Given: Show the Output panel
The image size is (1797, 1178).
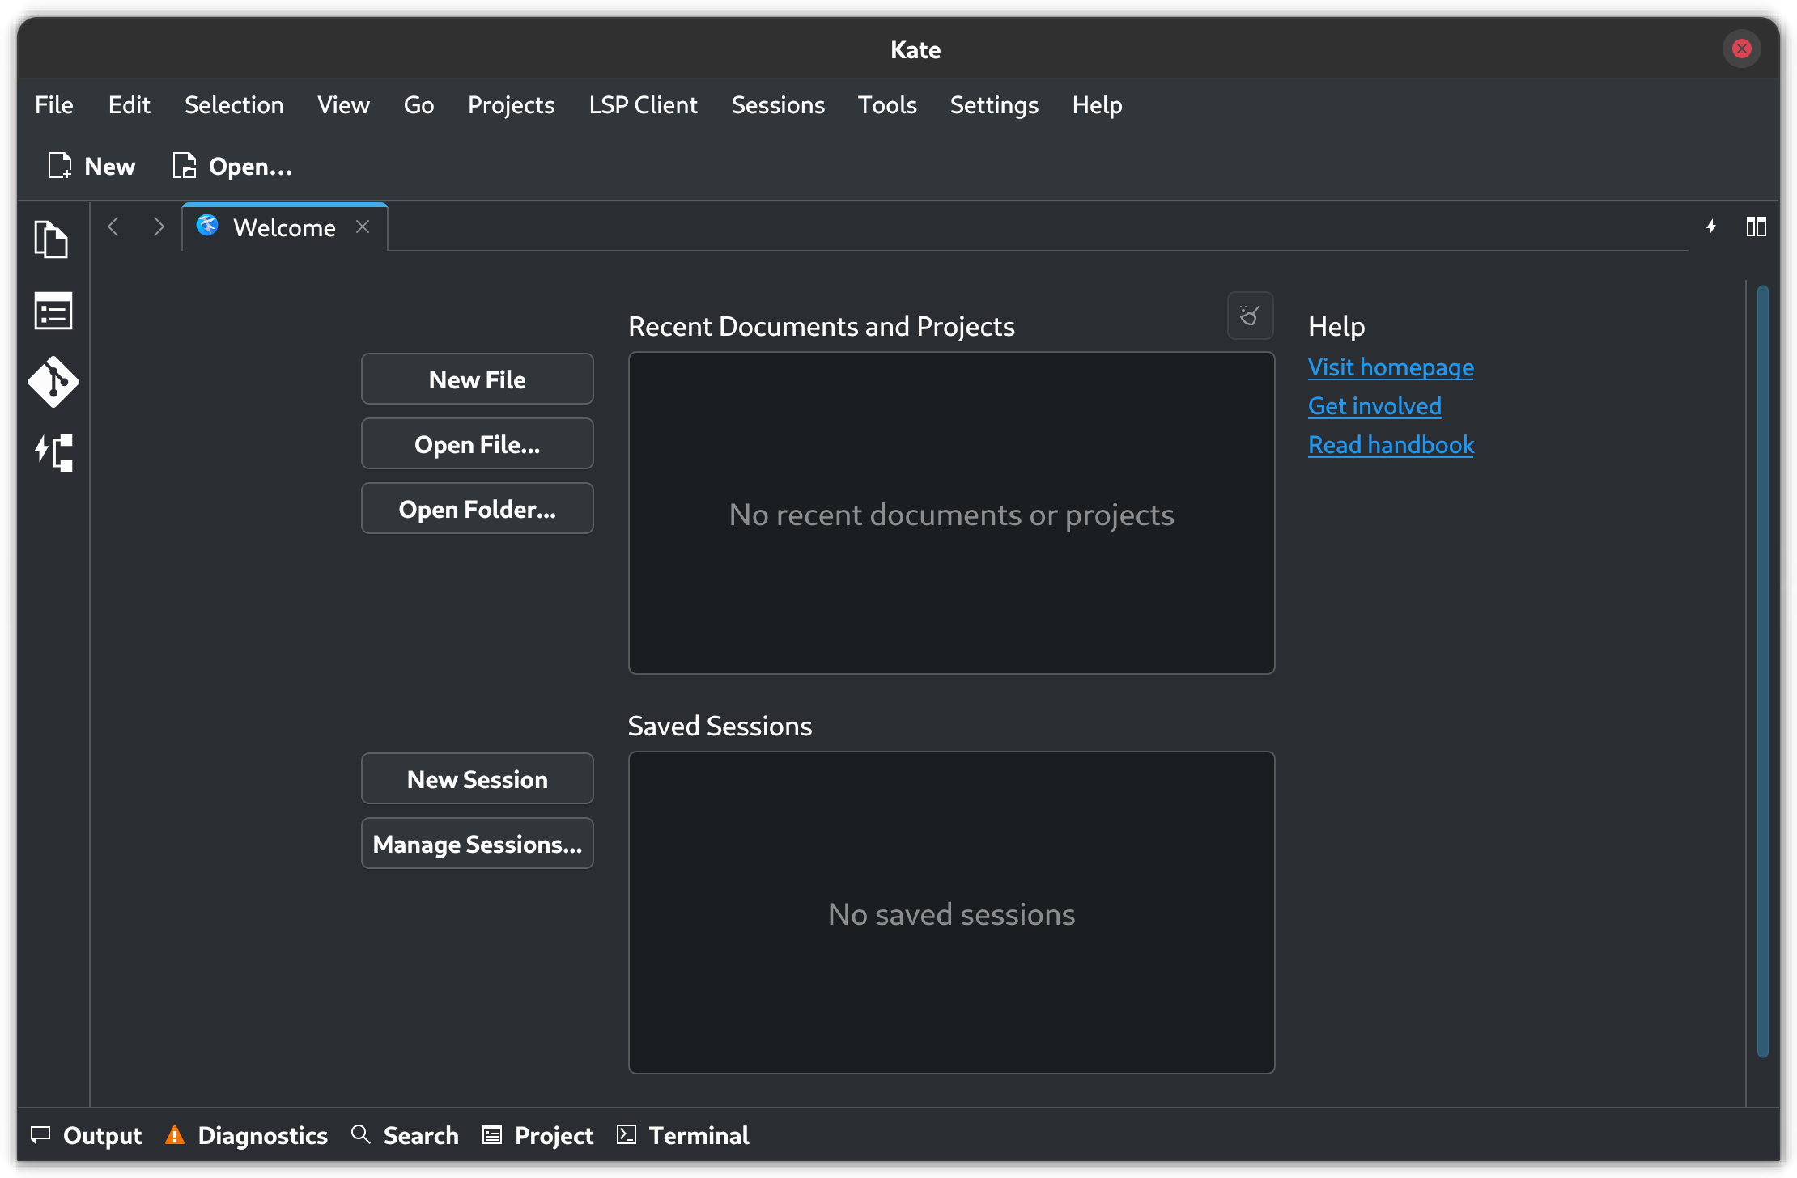Looking at the screenshot, I should (x=87, y=1135).
